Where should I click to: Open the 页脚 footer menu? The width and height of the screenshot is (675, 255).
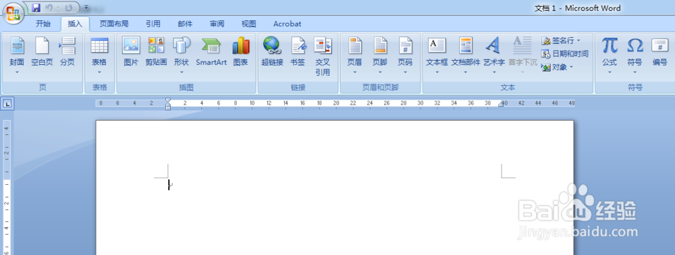[380, 56]
